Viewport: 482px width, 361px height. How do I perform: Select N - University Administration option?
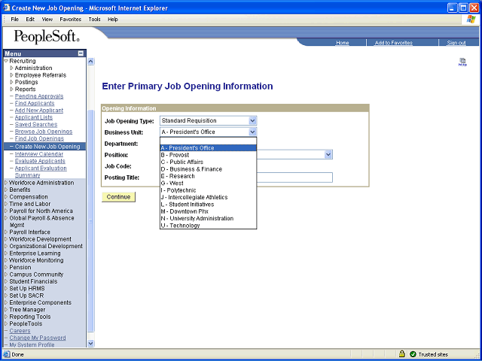pos(208,219)
